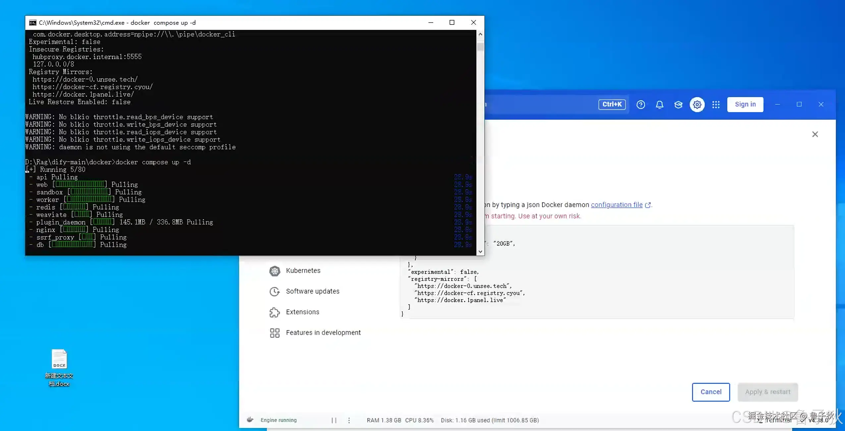Screen dimensions: 845x431
Task: Select the Software updates settings section
Action: [x=312, y=291]
